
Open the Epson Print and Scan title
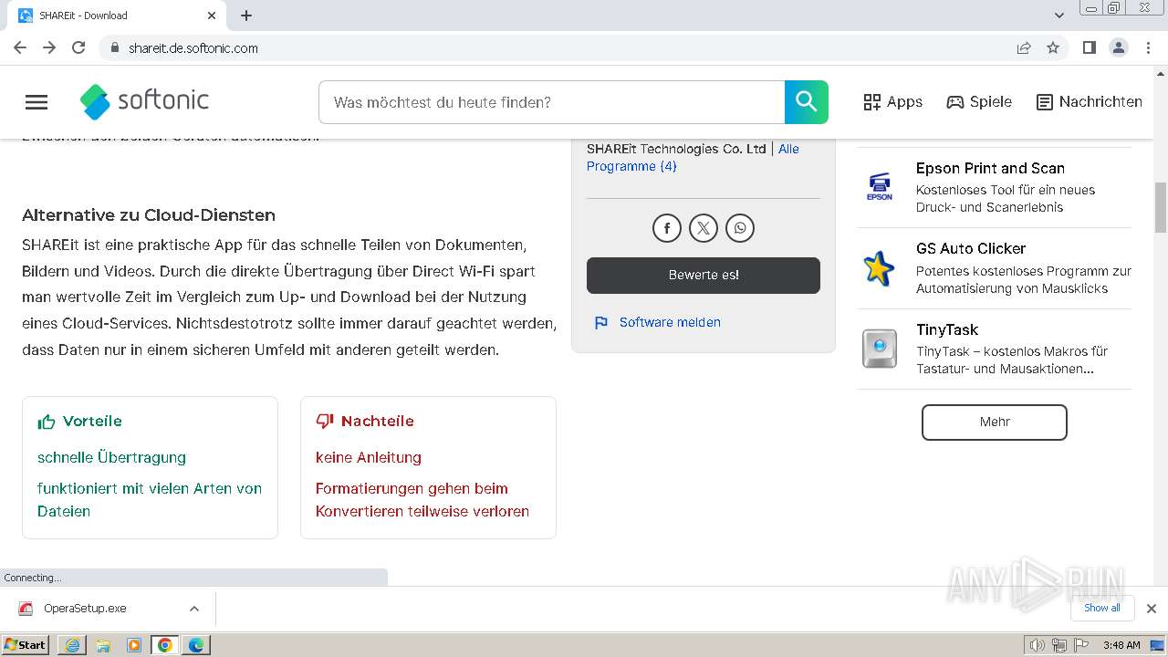(x=990, y=168)
